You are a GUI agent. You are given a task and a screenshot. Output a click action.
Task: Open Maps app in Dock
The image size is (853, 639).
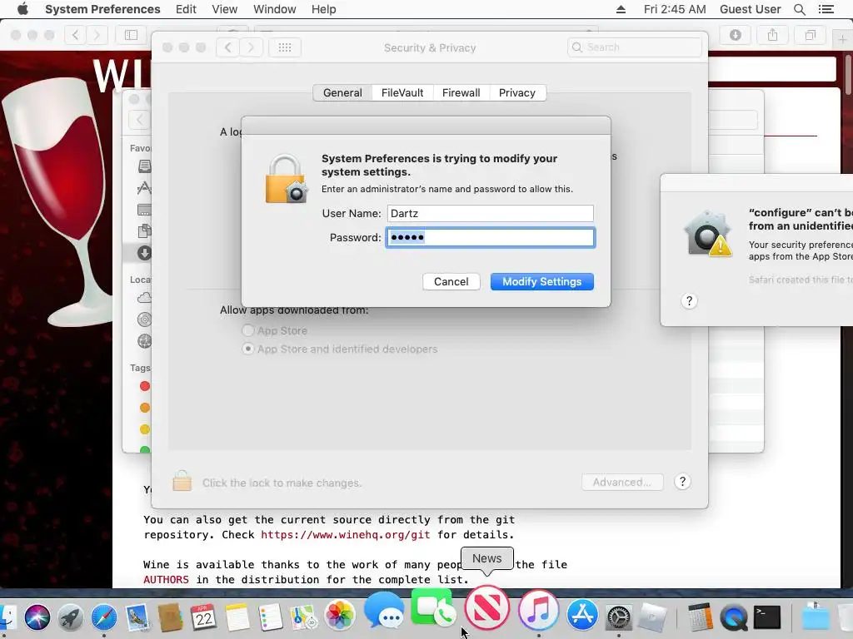(x=303, y=617)
